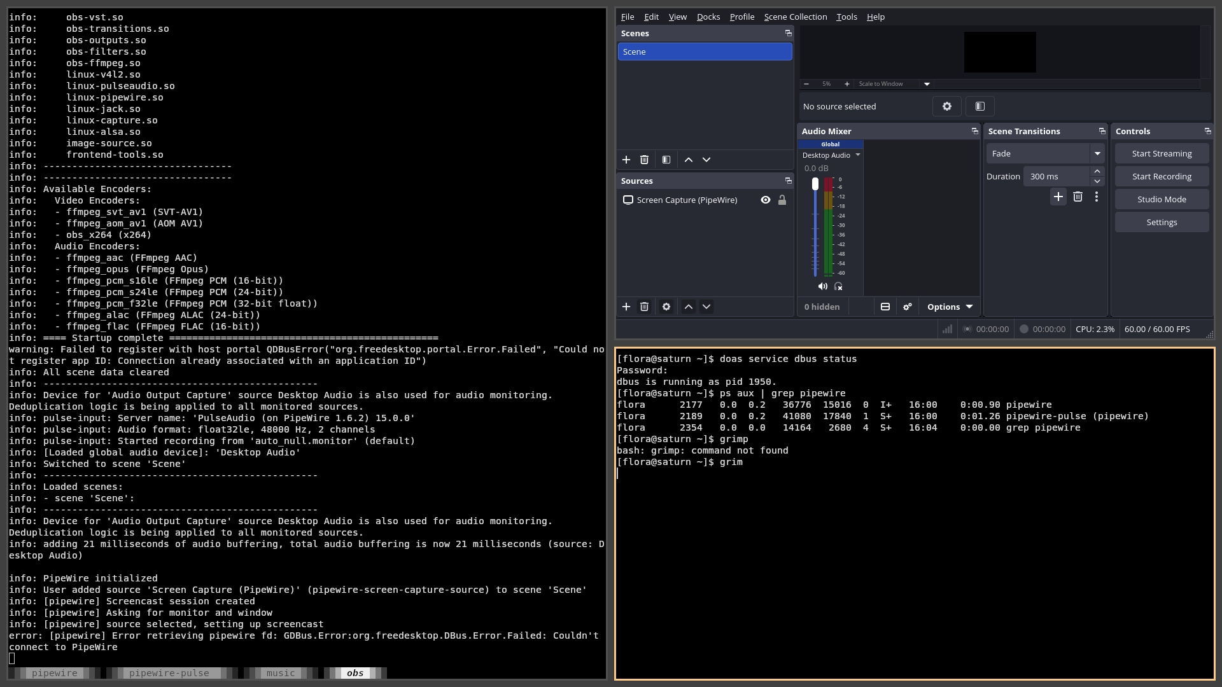Remove selected scene with trash icon
Screen dimensions: 1222x687
pos(644,160)
